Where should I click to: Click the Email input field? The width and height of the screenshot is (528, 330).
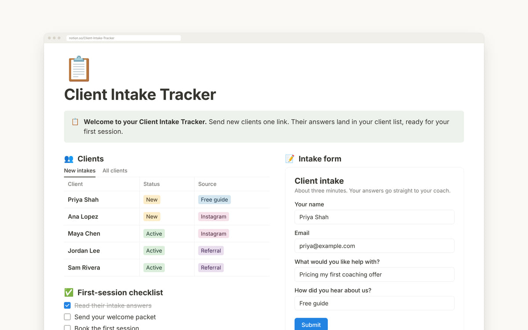point(374,246)
